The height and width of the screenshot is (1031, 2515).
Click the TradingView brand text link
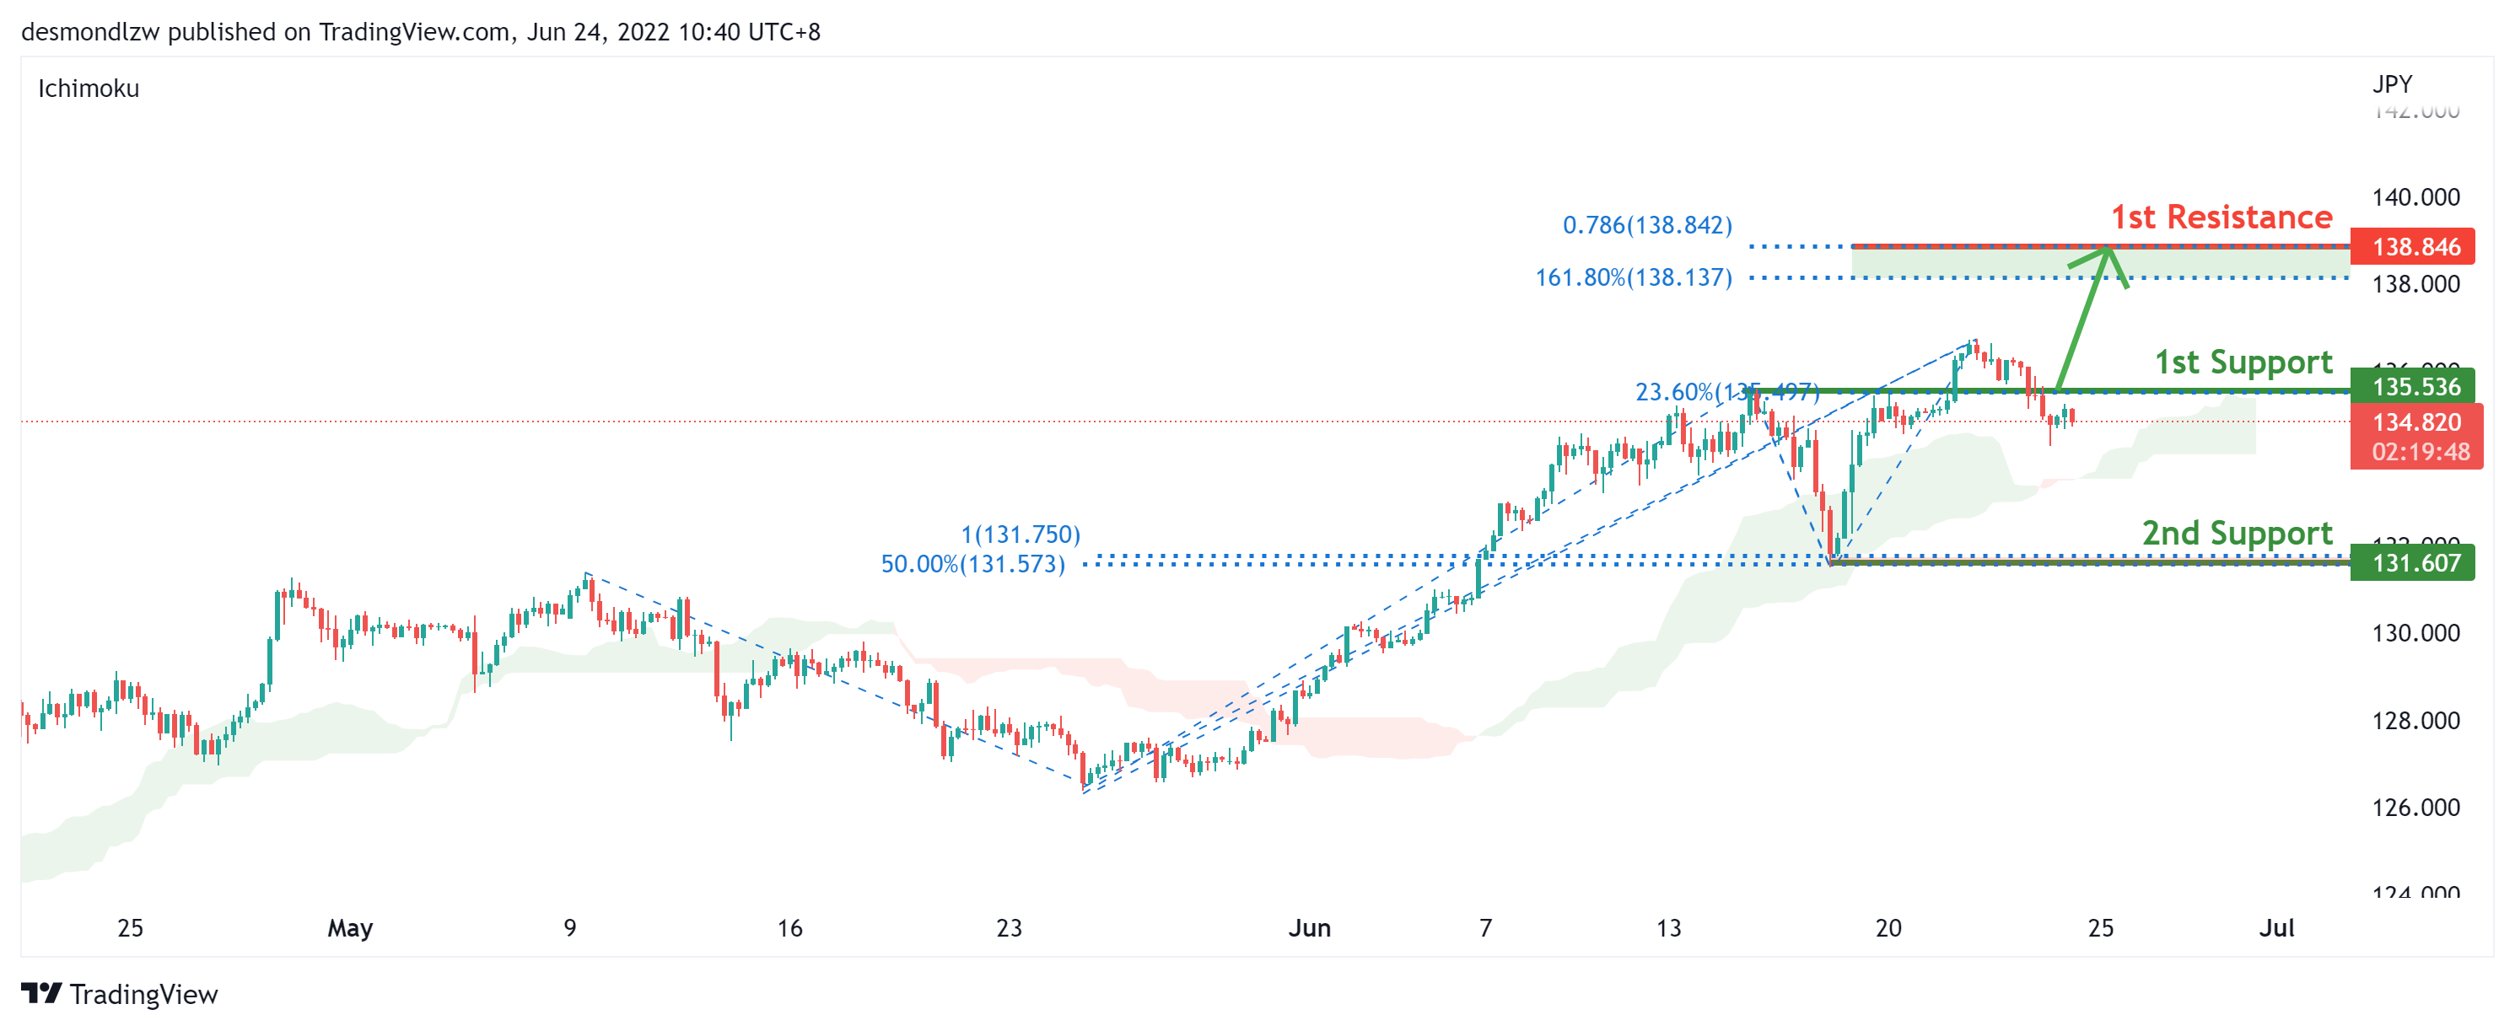[x=143, y=994]
